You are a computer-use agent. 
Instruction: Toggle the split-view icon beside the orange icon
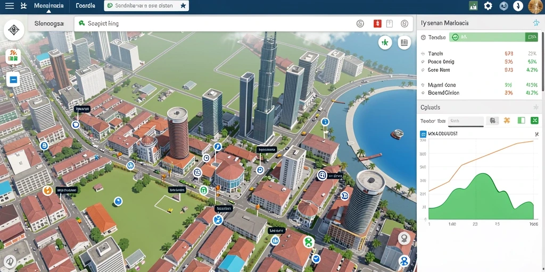click(x=521, y=121)
